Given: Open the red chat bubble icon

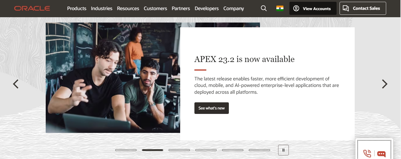Looking at the screenshot, I should click(381, 154).
